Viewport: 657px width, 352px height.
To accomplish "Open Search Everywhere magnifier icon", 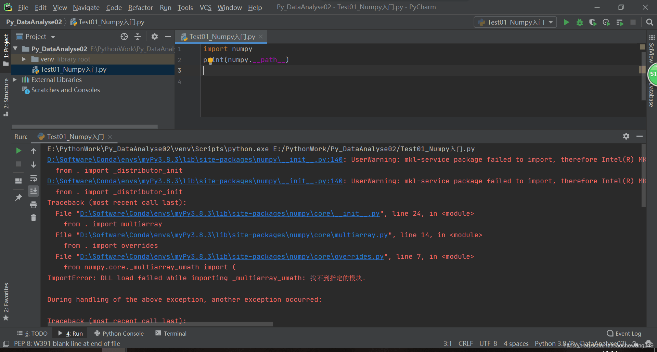I will pyautogui.click(x=649, y=22).
